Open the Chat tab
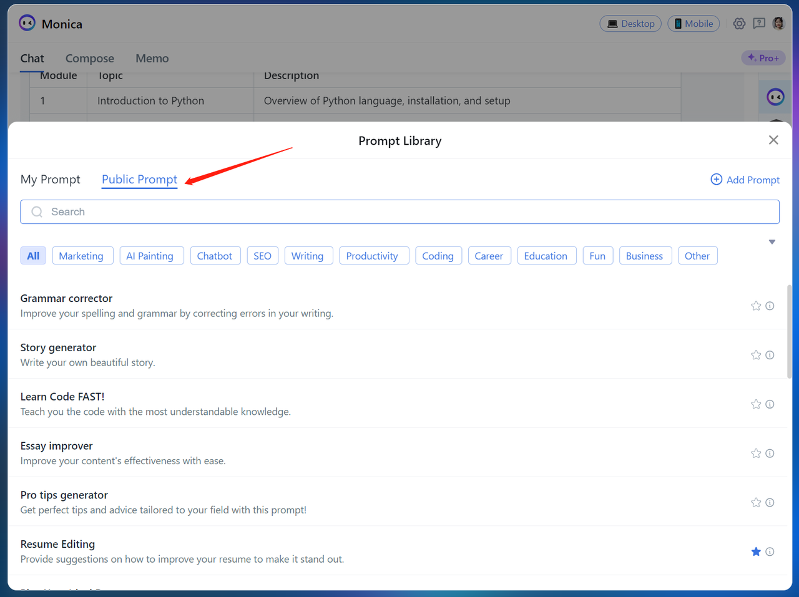Image resolution: width=799 pixels, height=597 pixels. coord(32,58)
